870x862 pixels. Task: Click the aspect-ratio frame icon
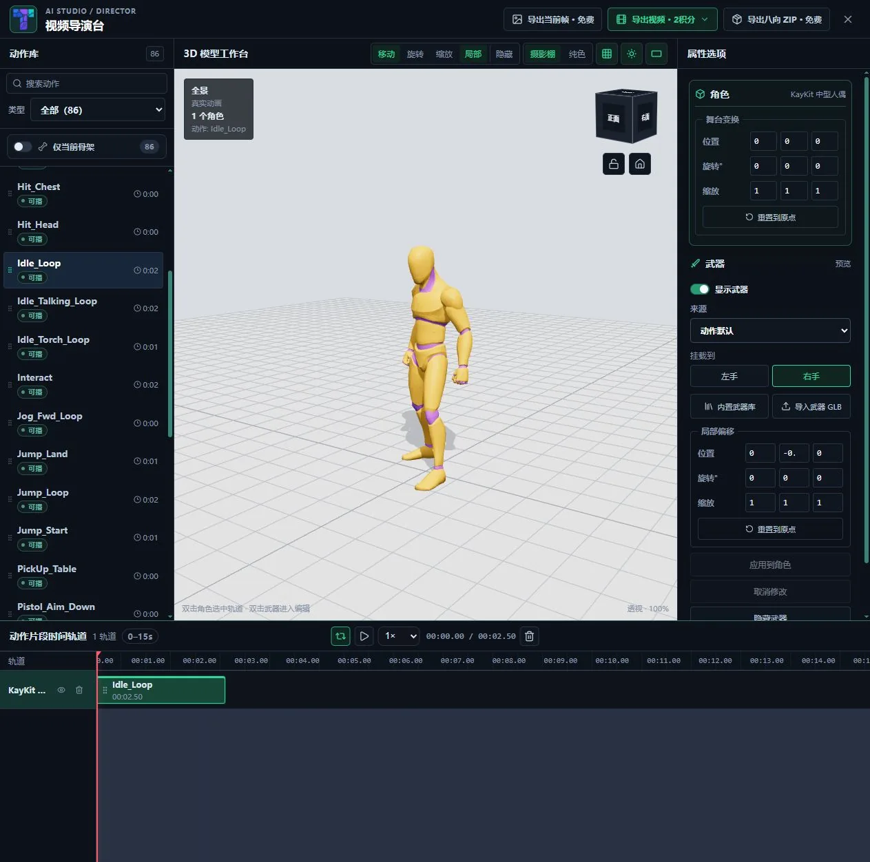656,54
